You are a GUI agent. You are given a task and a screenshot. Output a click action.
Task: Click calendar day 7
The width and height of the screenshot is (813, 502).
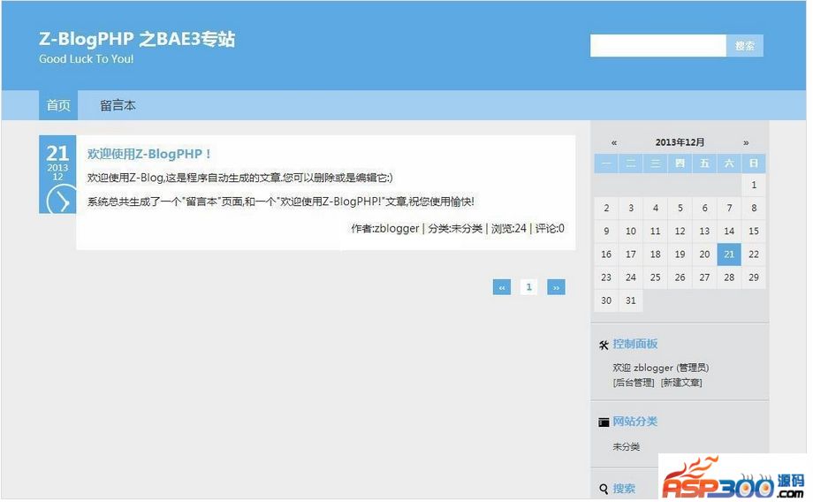(729, 209)
